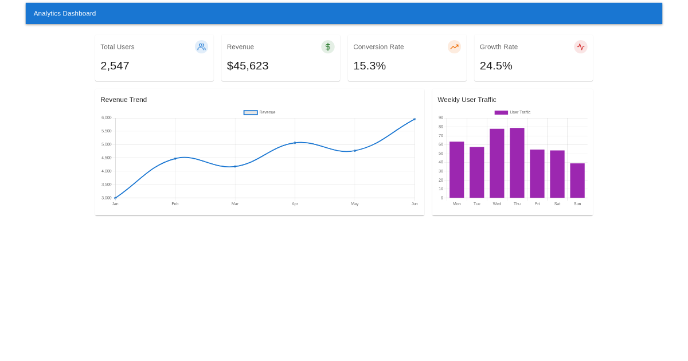The width and height of the screenshot is (688, 361).
Task: Select the Jun data point on Revenue Trend
Action: pos(415,119)
